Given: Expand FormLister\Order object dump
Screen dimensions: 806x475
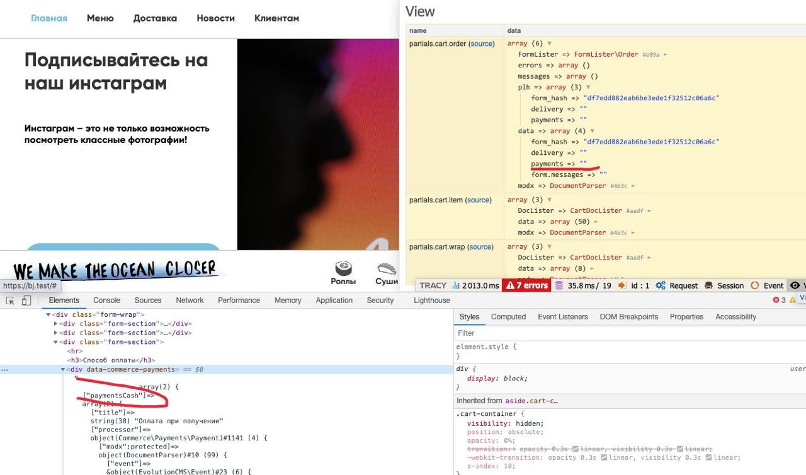Looking at the screenshot, I should (x=666, y=55).
